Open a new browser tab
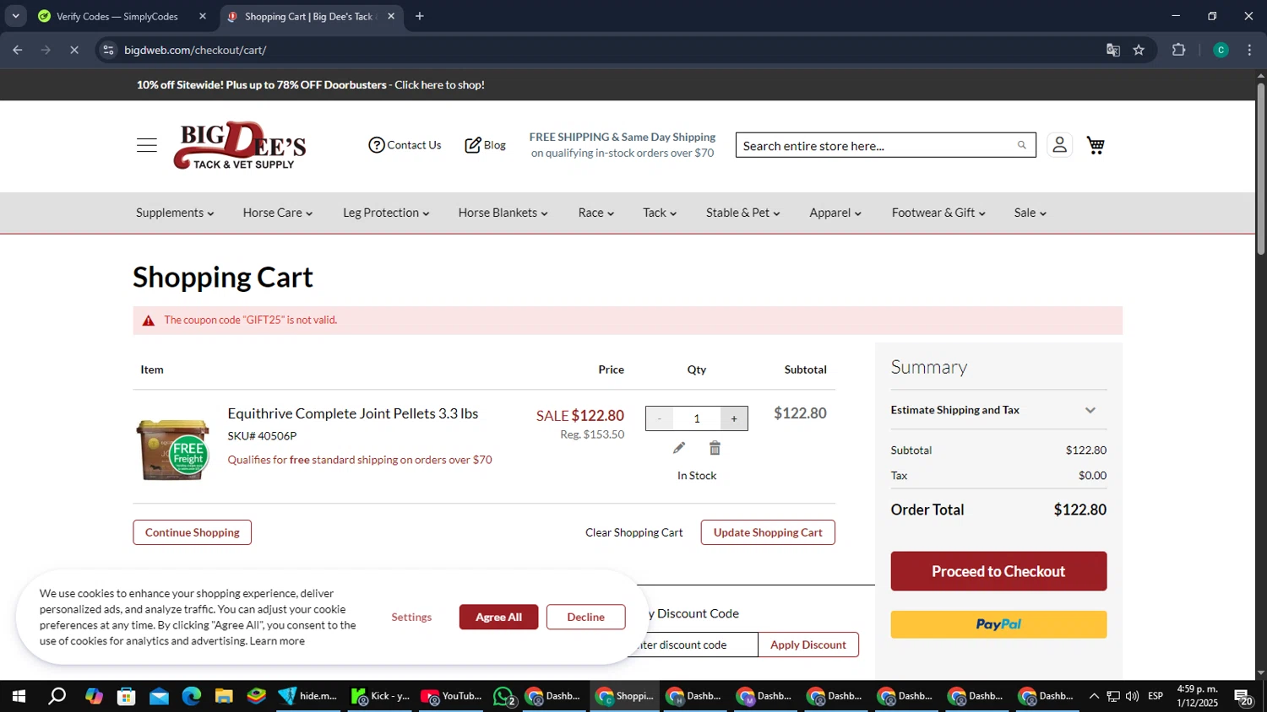Screen dimensions: 1267x712 [x=420, y=16]
